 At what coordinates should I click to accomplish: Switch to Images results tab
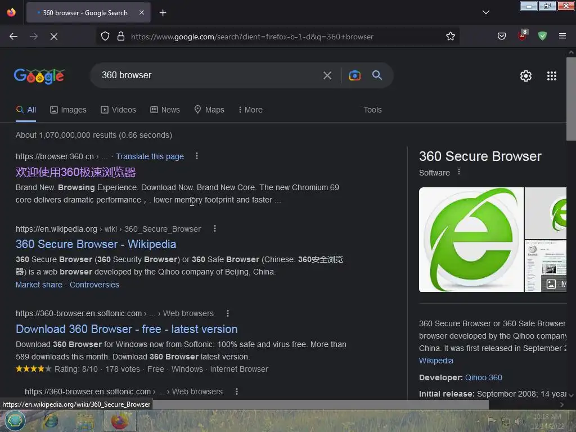68,110
